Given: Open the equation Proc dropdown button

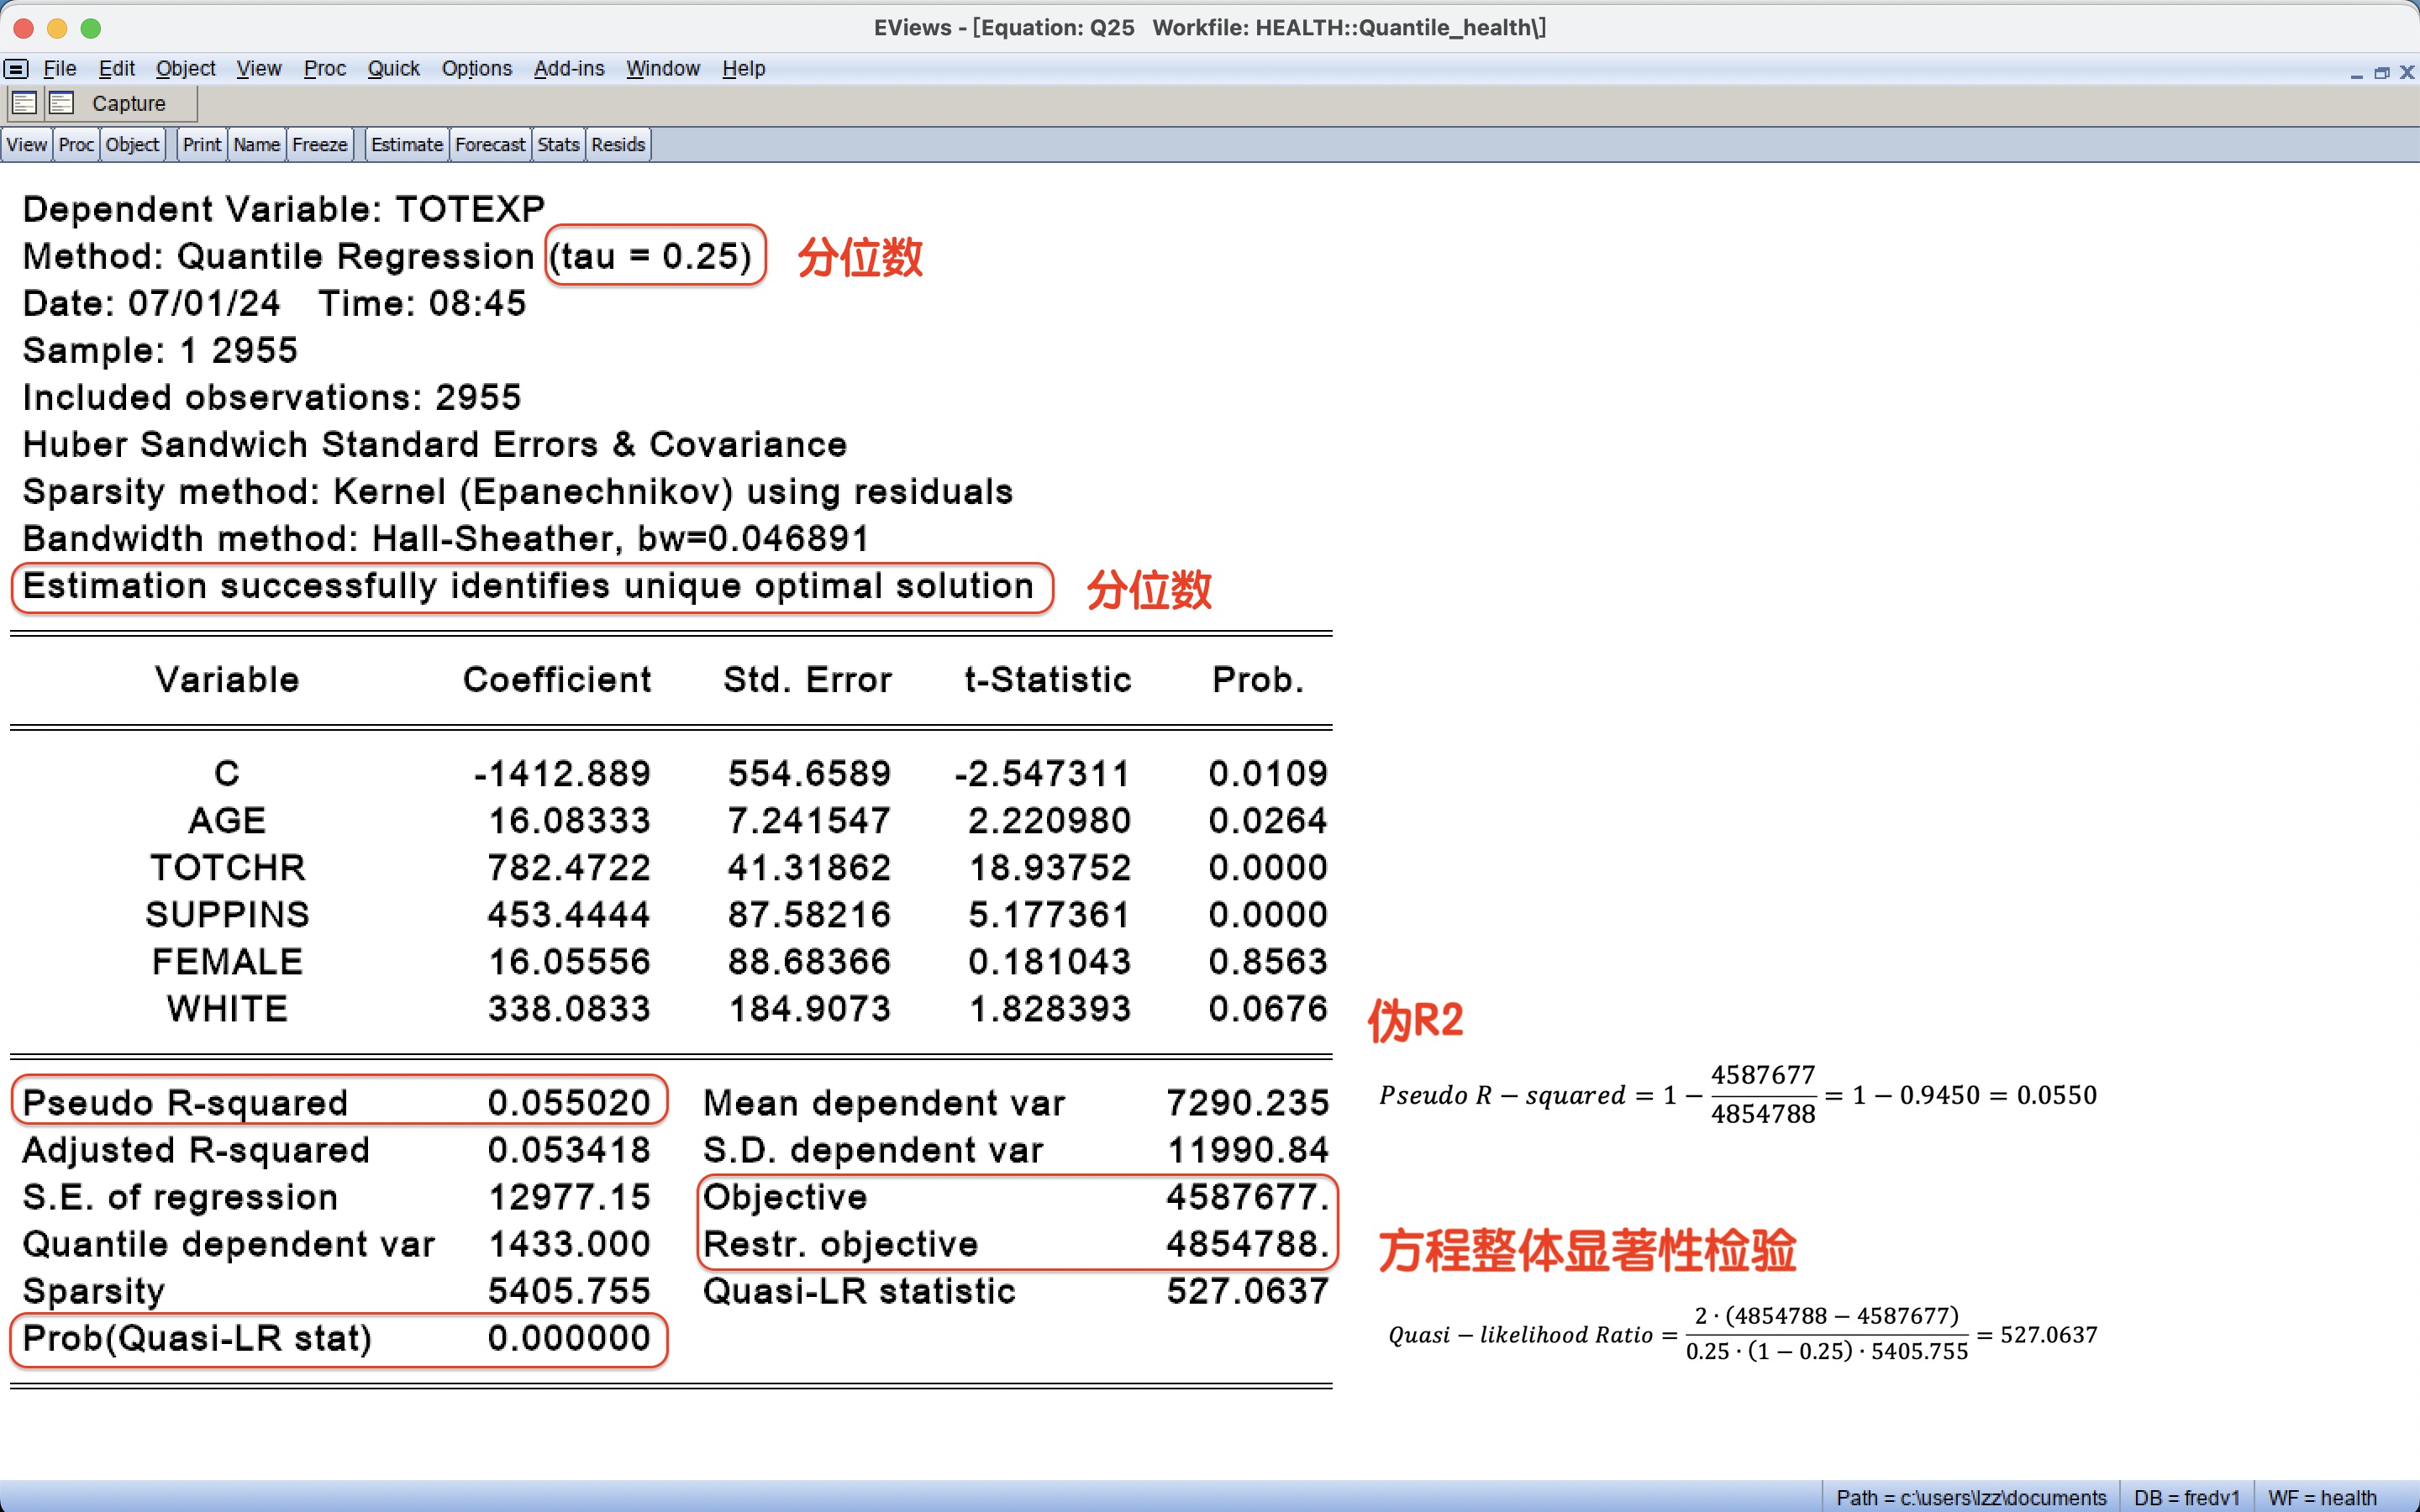Looking at the screenshot, I should click(76, 145).
